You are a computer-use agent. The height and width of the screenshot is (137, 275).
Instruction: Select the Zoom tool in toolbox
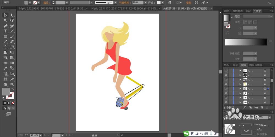click(12, 84)
